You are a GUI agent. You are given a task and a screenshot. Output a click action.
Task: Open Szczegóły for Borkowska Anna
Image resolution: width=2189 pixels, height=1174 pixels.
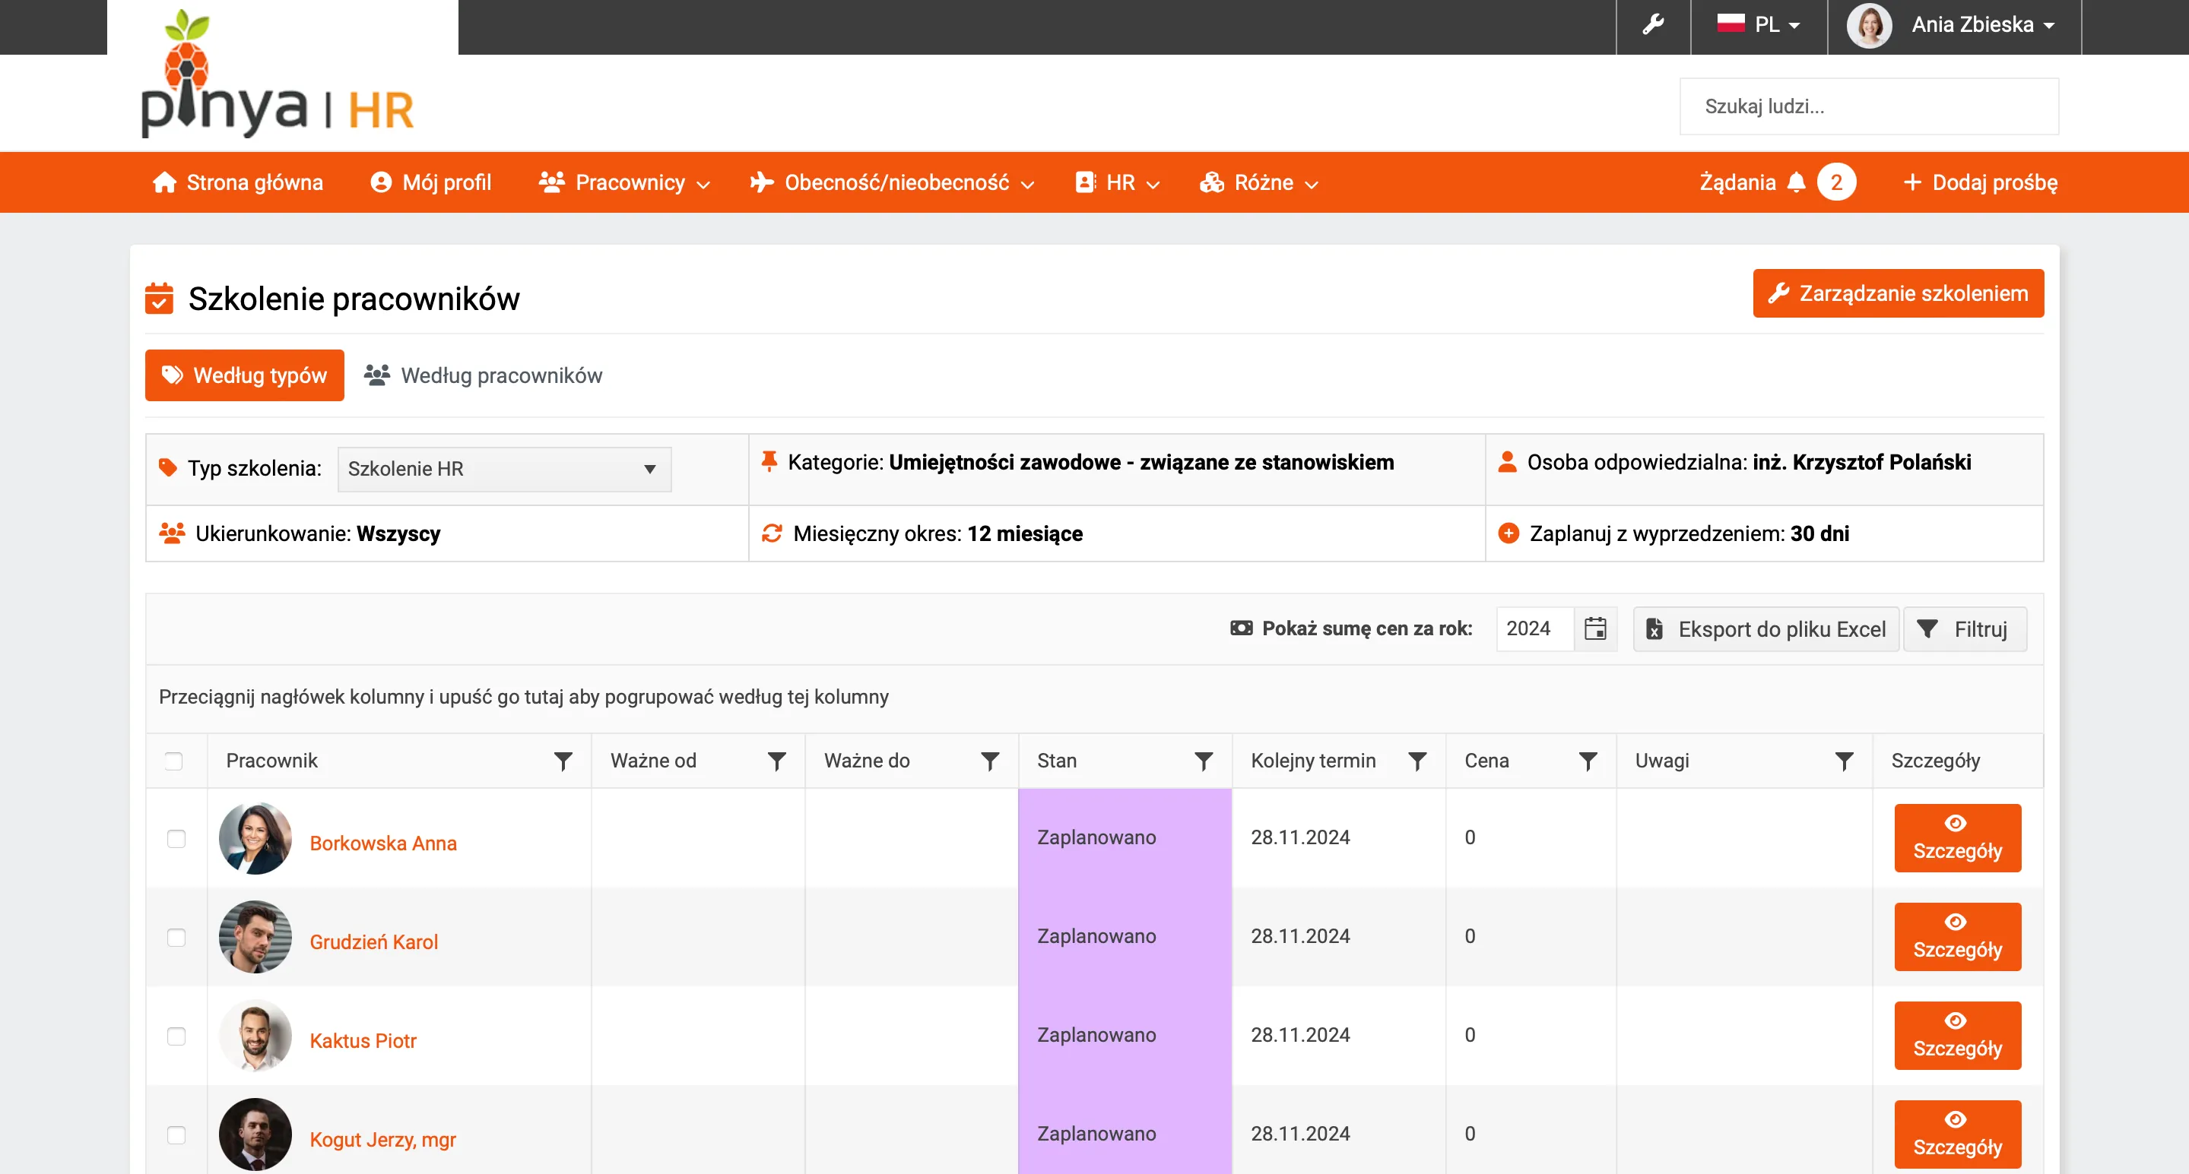pyautogui.click(x=1957, y=838)
